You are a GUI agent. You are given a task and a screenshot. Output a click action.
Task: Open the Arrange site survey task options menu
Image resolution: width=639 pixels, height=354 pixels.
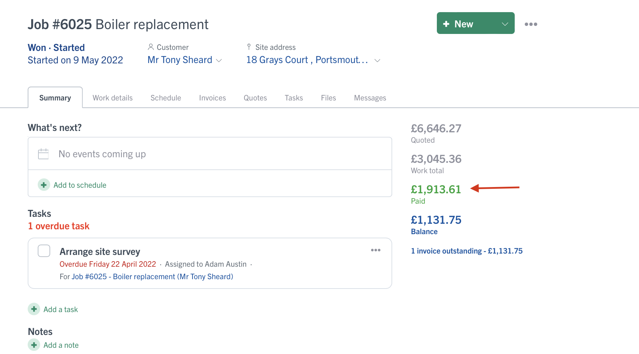coord(376,250)
